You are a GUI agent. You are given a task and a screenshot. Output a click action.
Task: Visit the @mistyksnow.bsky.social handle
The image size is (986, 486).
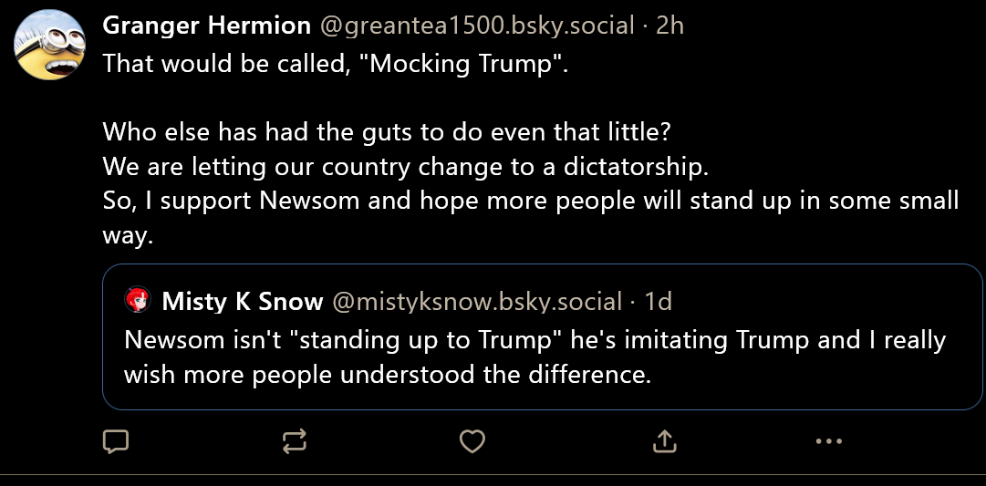point(476,301)
